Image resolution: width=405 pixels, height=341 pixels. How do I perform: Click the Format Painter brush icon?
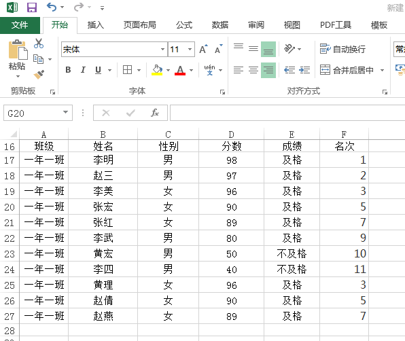point(39,74)
